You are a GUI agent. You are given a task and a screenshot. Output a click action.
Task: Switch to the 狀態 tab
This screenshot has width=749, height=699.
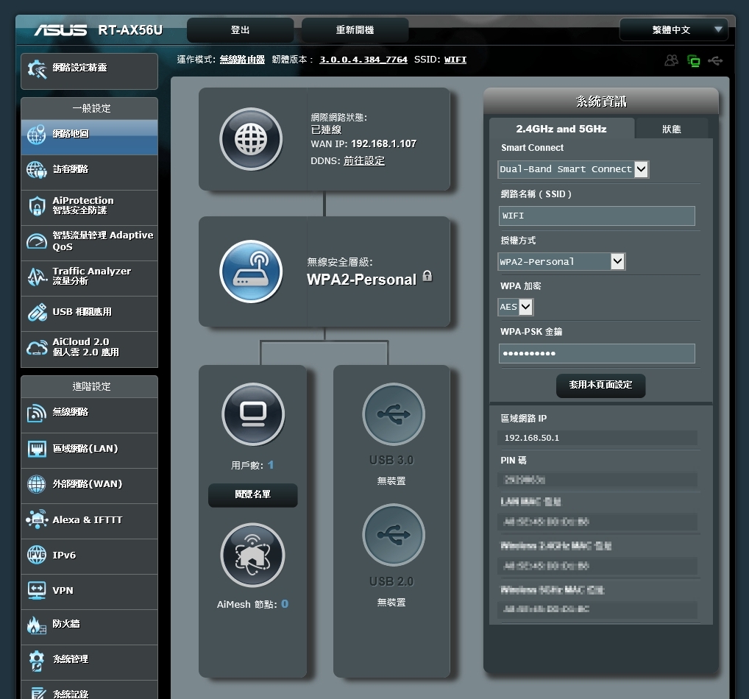pyautogui.click(x=672, y=129)
